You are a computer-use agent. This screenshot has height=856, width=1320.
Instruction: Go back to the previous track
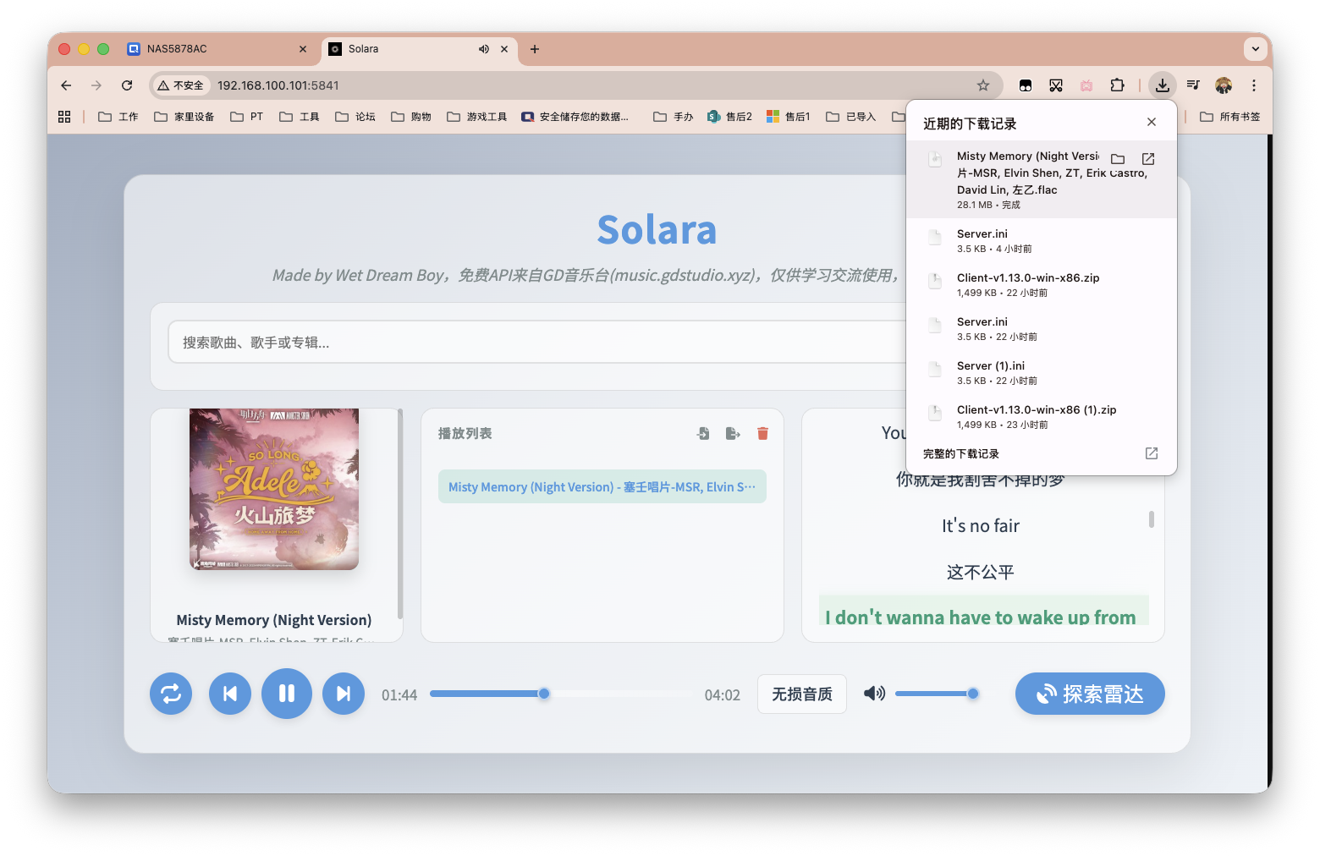point(230,694)
